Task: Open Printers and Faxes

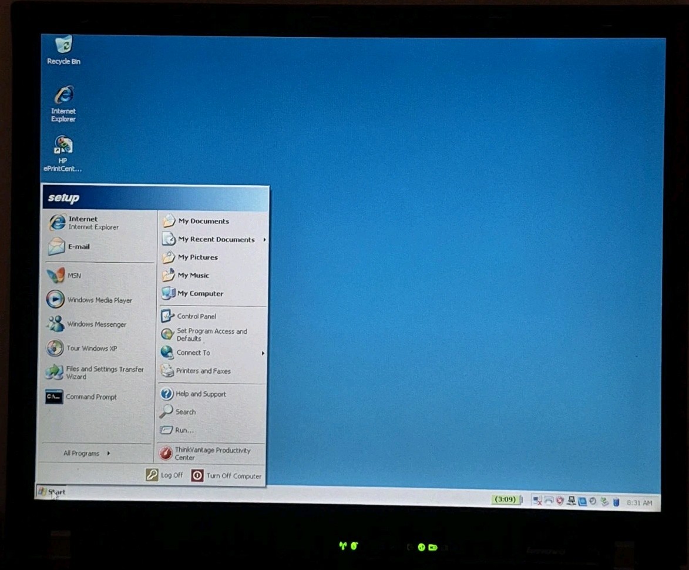Action: pyautogui.click(x=213, y=371)
